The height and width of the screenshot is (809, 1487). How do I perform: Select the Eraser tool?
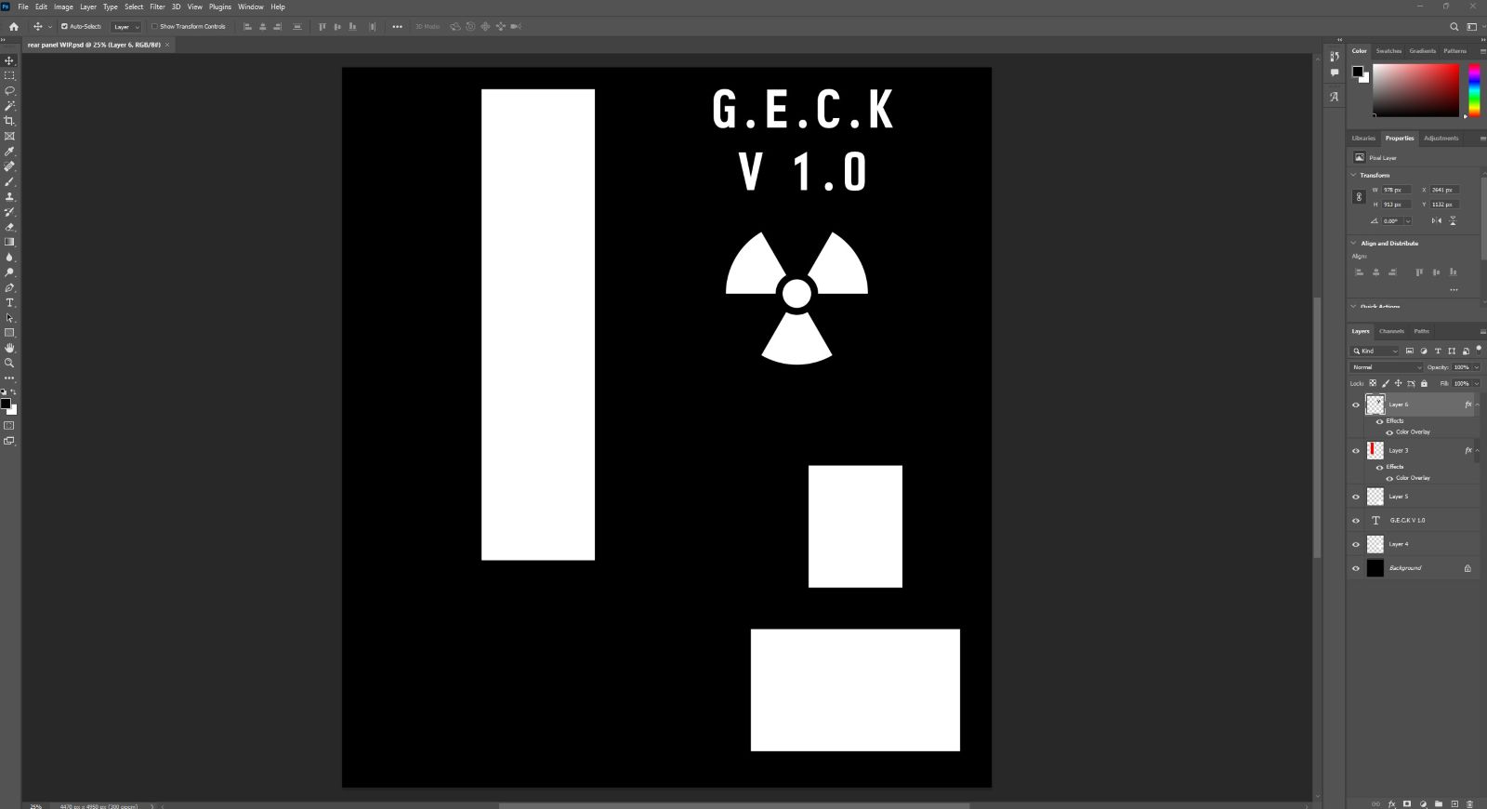[9, 227]
